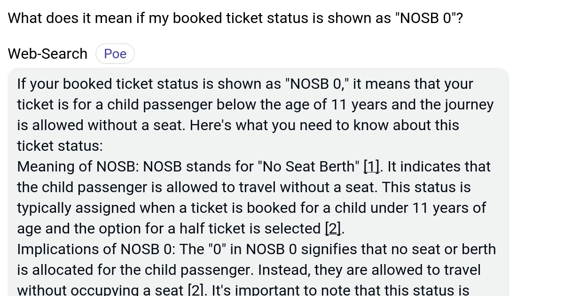Click the line starting "the child passenger is allowed"
Image resolution: width=564 pixels, height=296 pixels.
(243, 187)
